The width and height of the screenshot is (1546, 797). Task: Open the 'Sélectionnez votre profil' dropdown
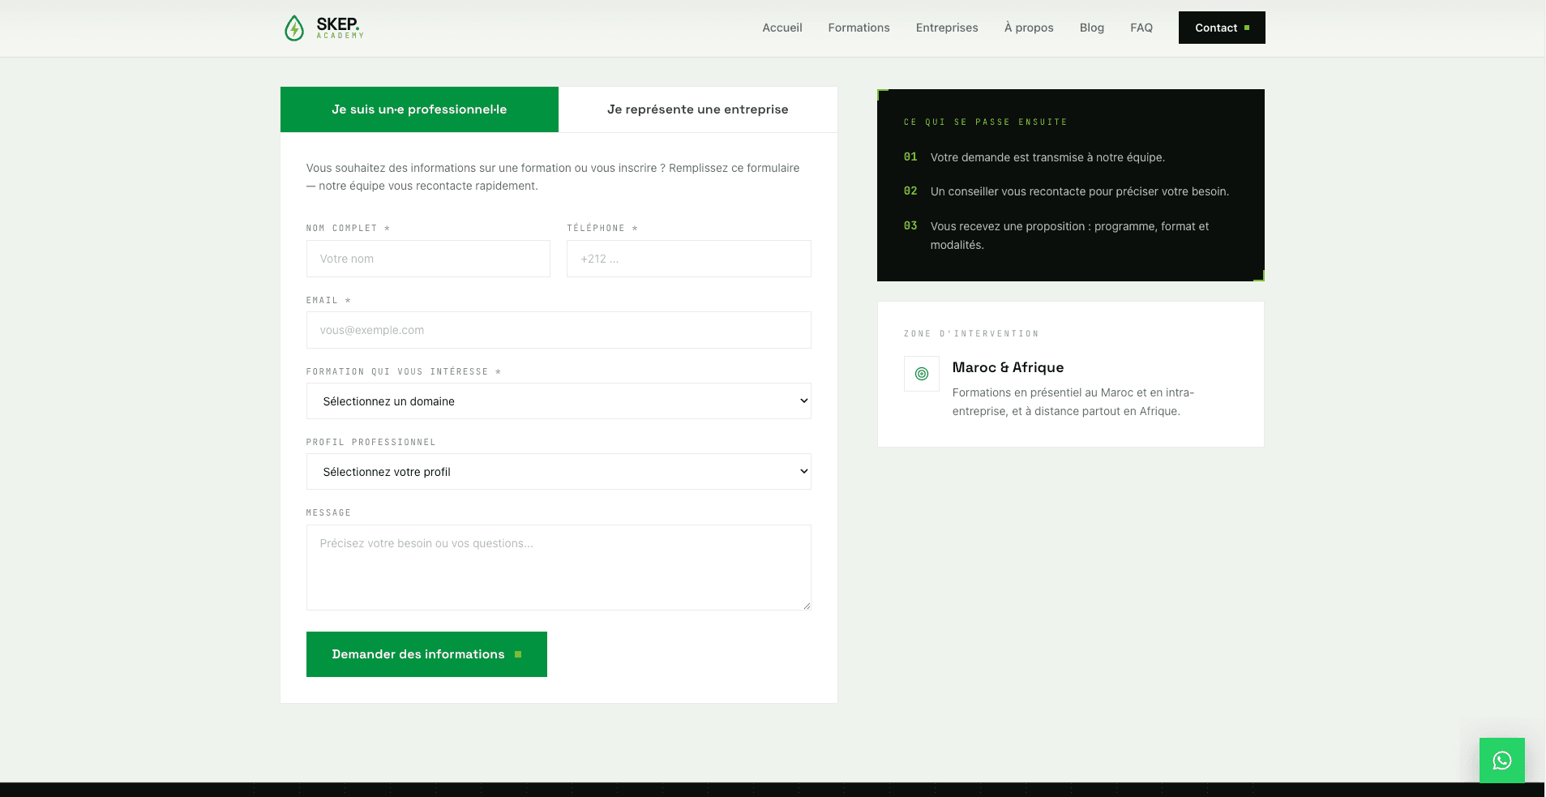point(559,471)
